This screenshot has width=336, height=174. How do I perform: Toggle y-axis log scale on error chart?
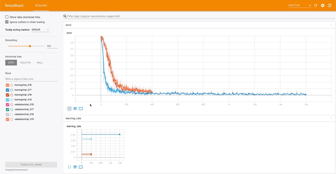pyautogui.click(x=75, y=109)
